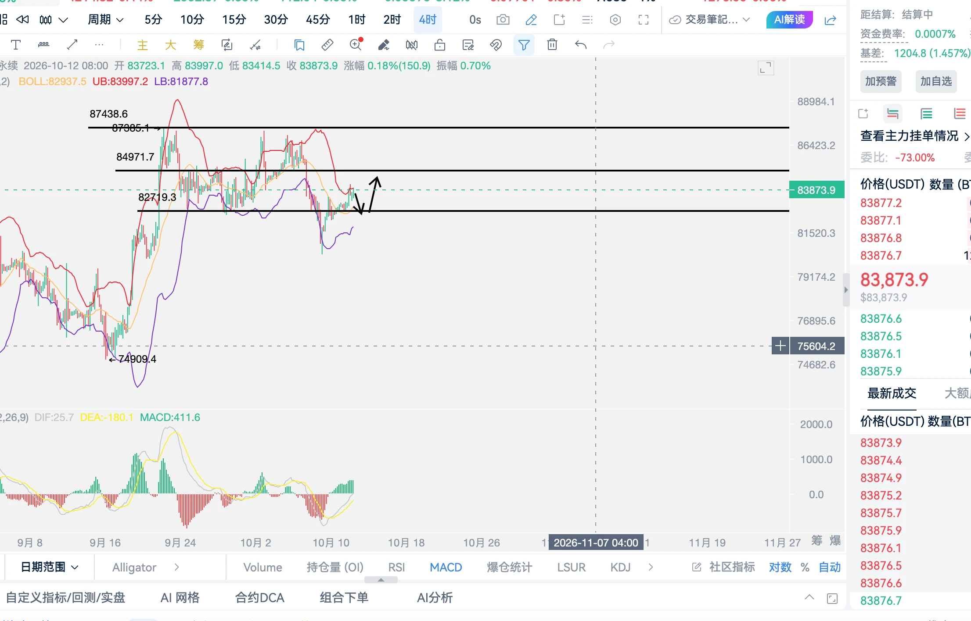Image resolution: width=971 pixels, height=621 pixels.
Task: Click the 加自选 watchlist button
Action: (x=936, y=81)
